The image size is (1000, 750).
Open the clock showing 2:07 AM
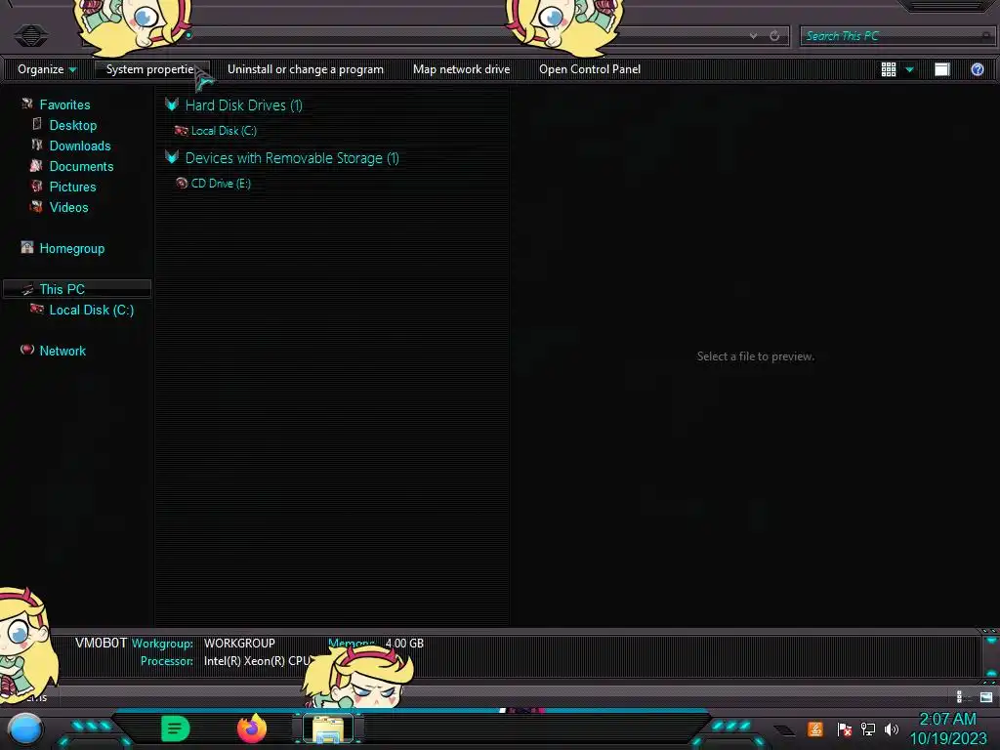pyautogui.click(x=947, y=729)
